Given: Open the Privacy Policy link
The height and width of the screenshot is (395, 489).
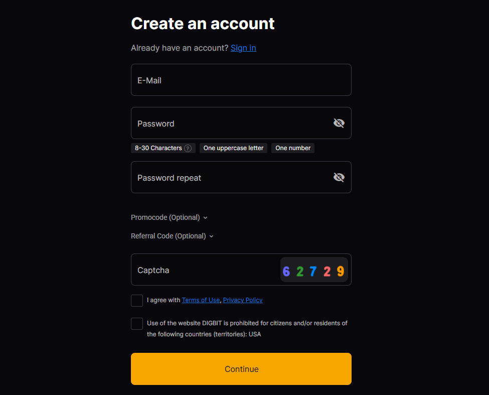Looking at the screenshot, I should tap(243, 300).
